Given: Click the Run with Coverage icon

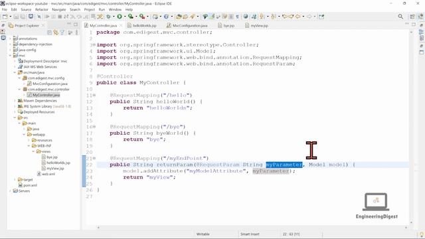Looking at the screenshot, I should [131, 17].
